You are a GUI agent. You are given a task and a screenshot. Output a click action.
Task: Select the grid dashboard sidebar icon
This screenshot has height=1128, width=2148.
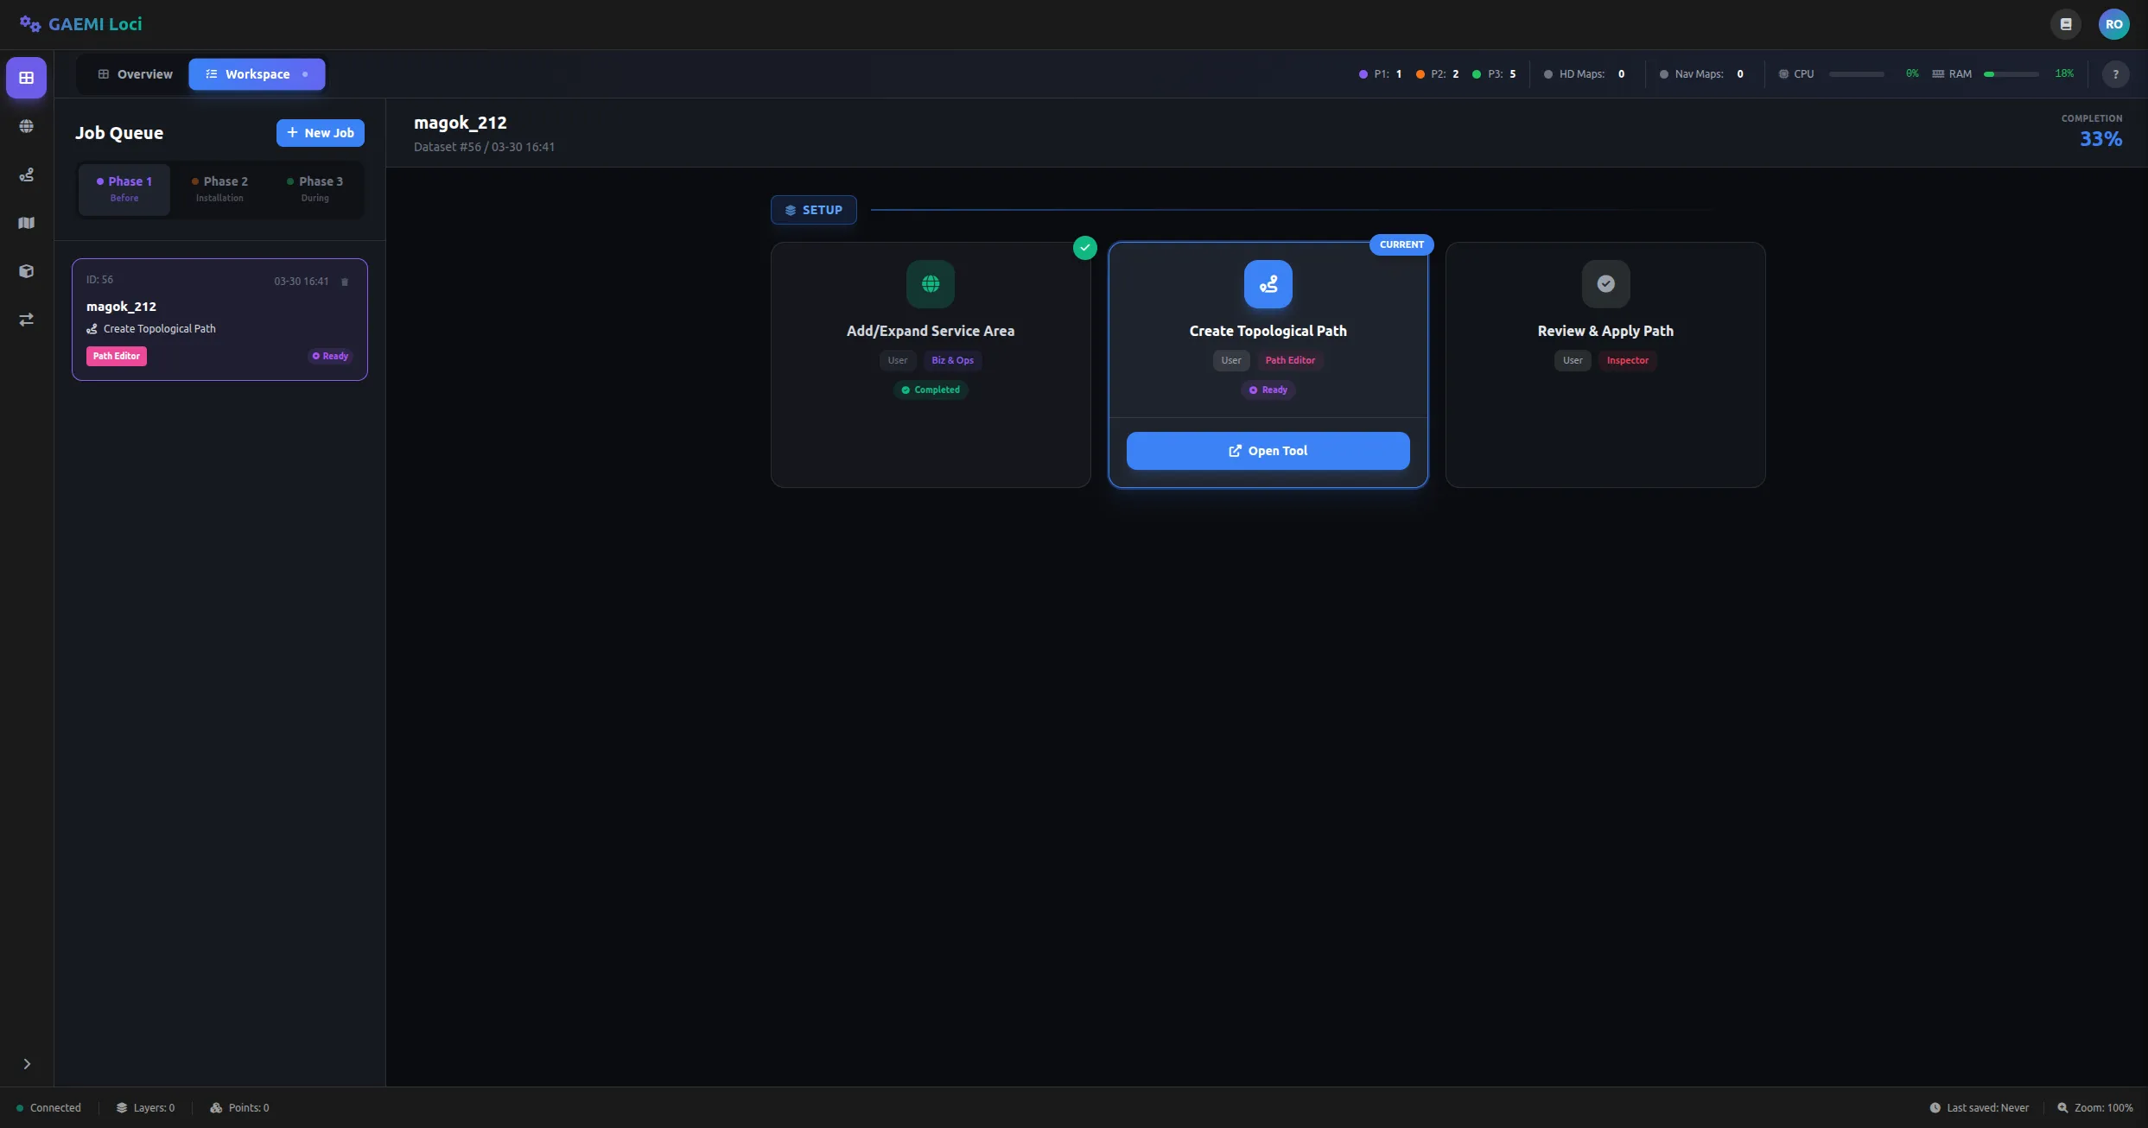point(27,78)
